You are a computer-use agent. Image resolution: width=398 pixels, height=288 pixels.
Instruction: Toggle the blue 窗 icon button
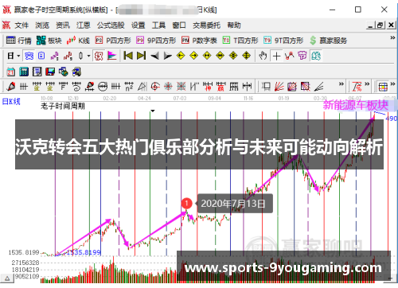[x=29, y=56]
